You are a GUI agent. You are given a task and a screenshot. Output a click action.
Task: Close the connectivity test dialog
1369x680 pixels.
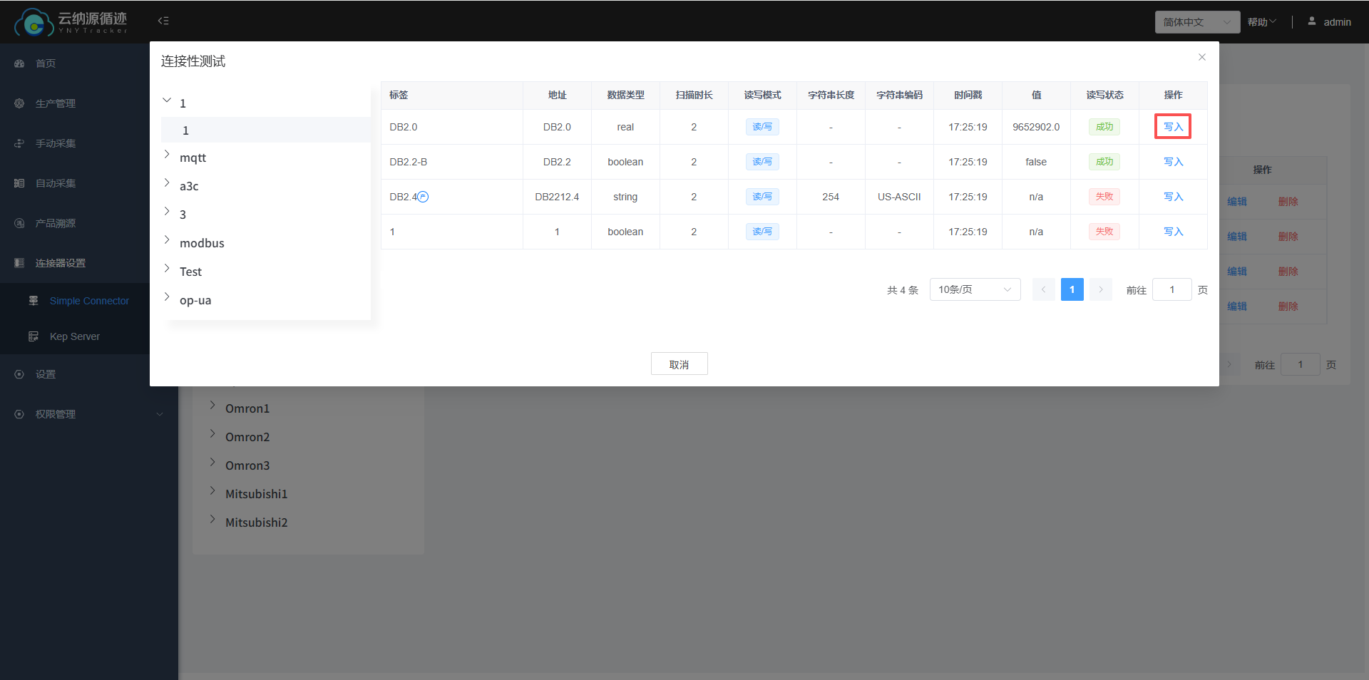click(x=1202, y=57)
